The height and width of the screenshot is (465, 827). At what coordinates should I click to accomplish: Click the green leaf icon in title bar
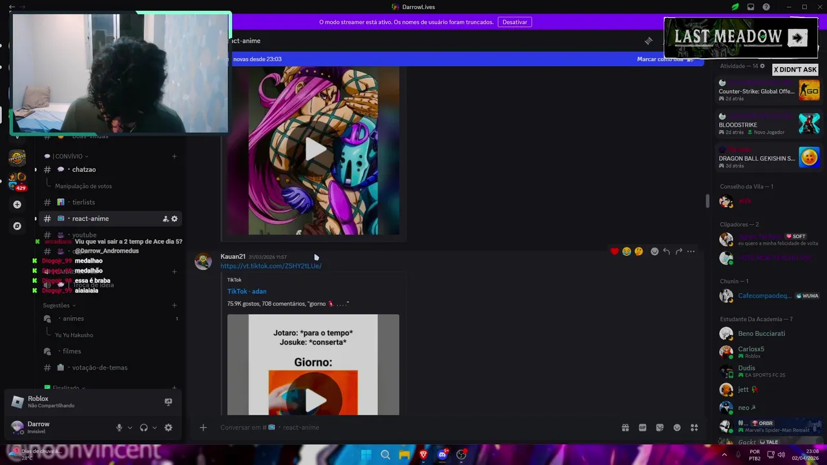click(735, 7)
